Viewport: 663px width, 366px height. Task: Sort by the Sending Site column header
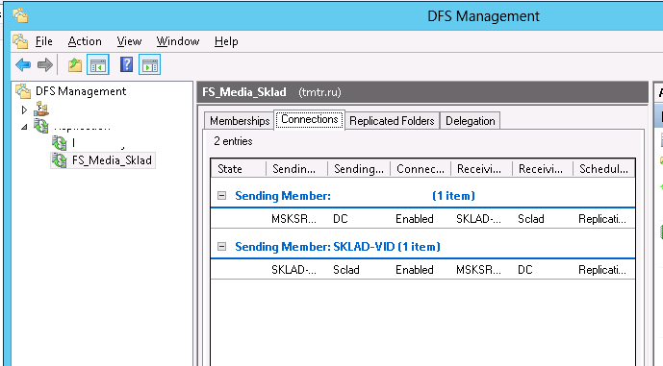(359, 169)
